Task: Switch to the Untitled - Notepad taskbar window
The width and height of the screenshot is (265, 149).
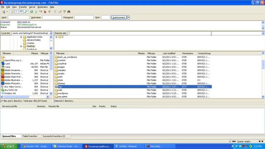Action: coord(129,146)
